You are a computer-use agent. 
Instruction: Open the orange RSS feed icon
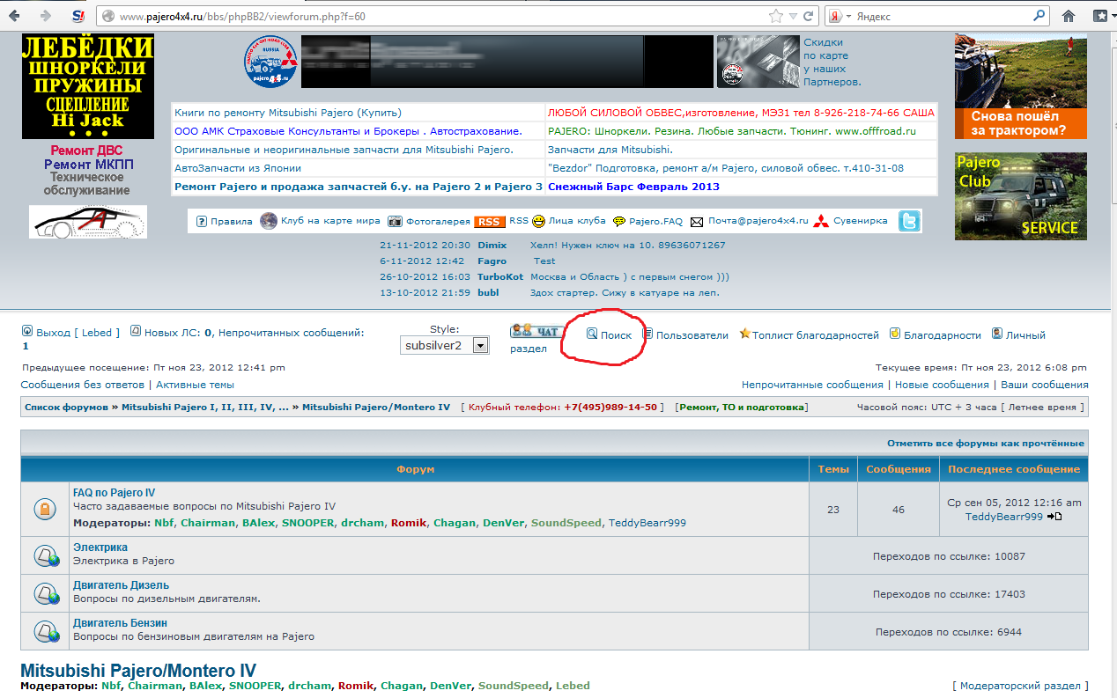pos(489,222)
